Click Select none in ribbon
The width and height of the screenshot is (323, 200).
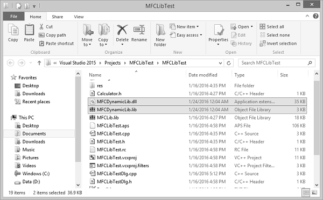tap(275, 35)
